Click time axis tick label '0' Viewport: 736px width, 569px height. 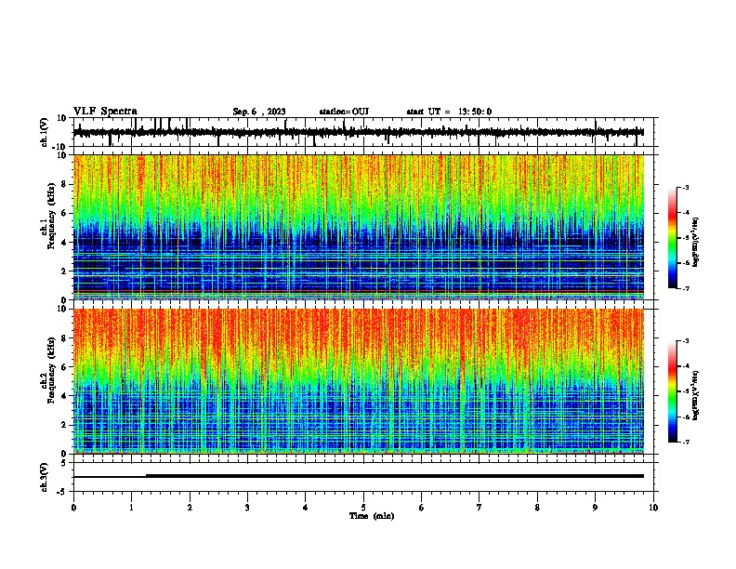[73, 508]
